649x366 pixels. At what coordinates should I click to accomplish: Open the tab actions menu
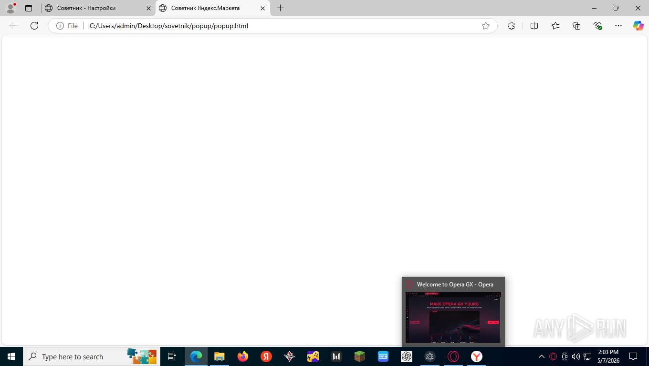tap(29, 8)
